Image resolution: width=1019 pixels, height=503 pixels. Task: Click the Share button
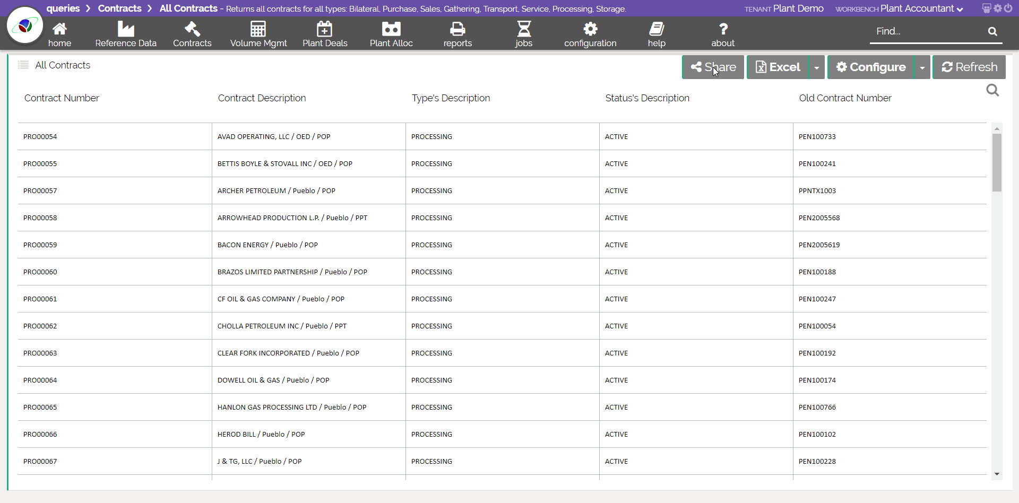(x=713, y=67)
